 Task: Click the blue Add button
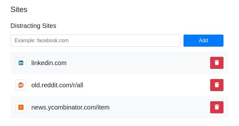203,41
